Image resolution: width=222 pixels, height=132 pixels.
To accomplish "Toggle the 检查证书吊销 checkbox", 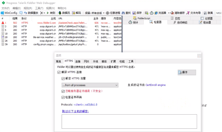I will [x=63, y=97].
